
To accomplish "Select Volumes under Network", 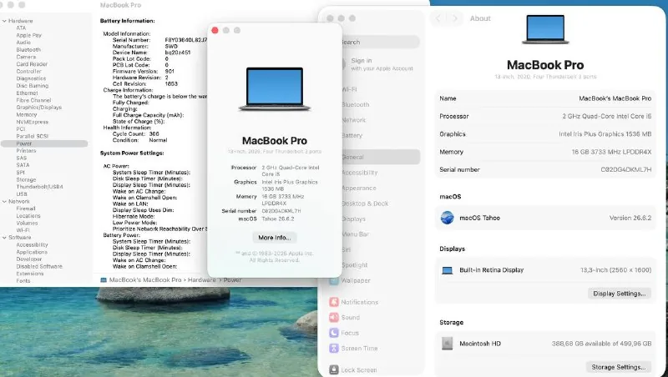I will coord(27,223).
